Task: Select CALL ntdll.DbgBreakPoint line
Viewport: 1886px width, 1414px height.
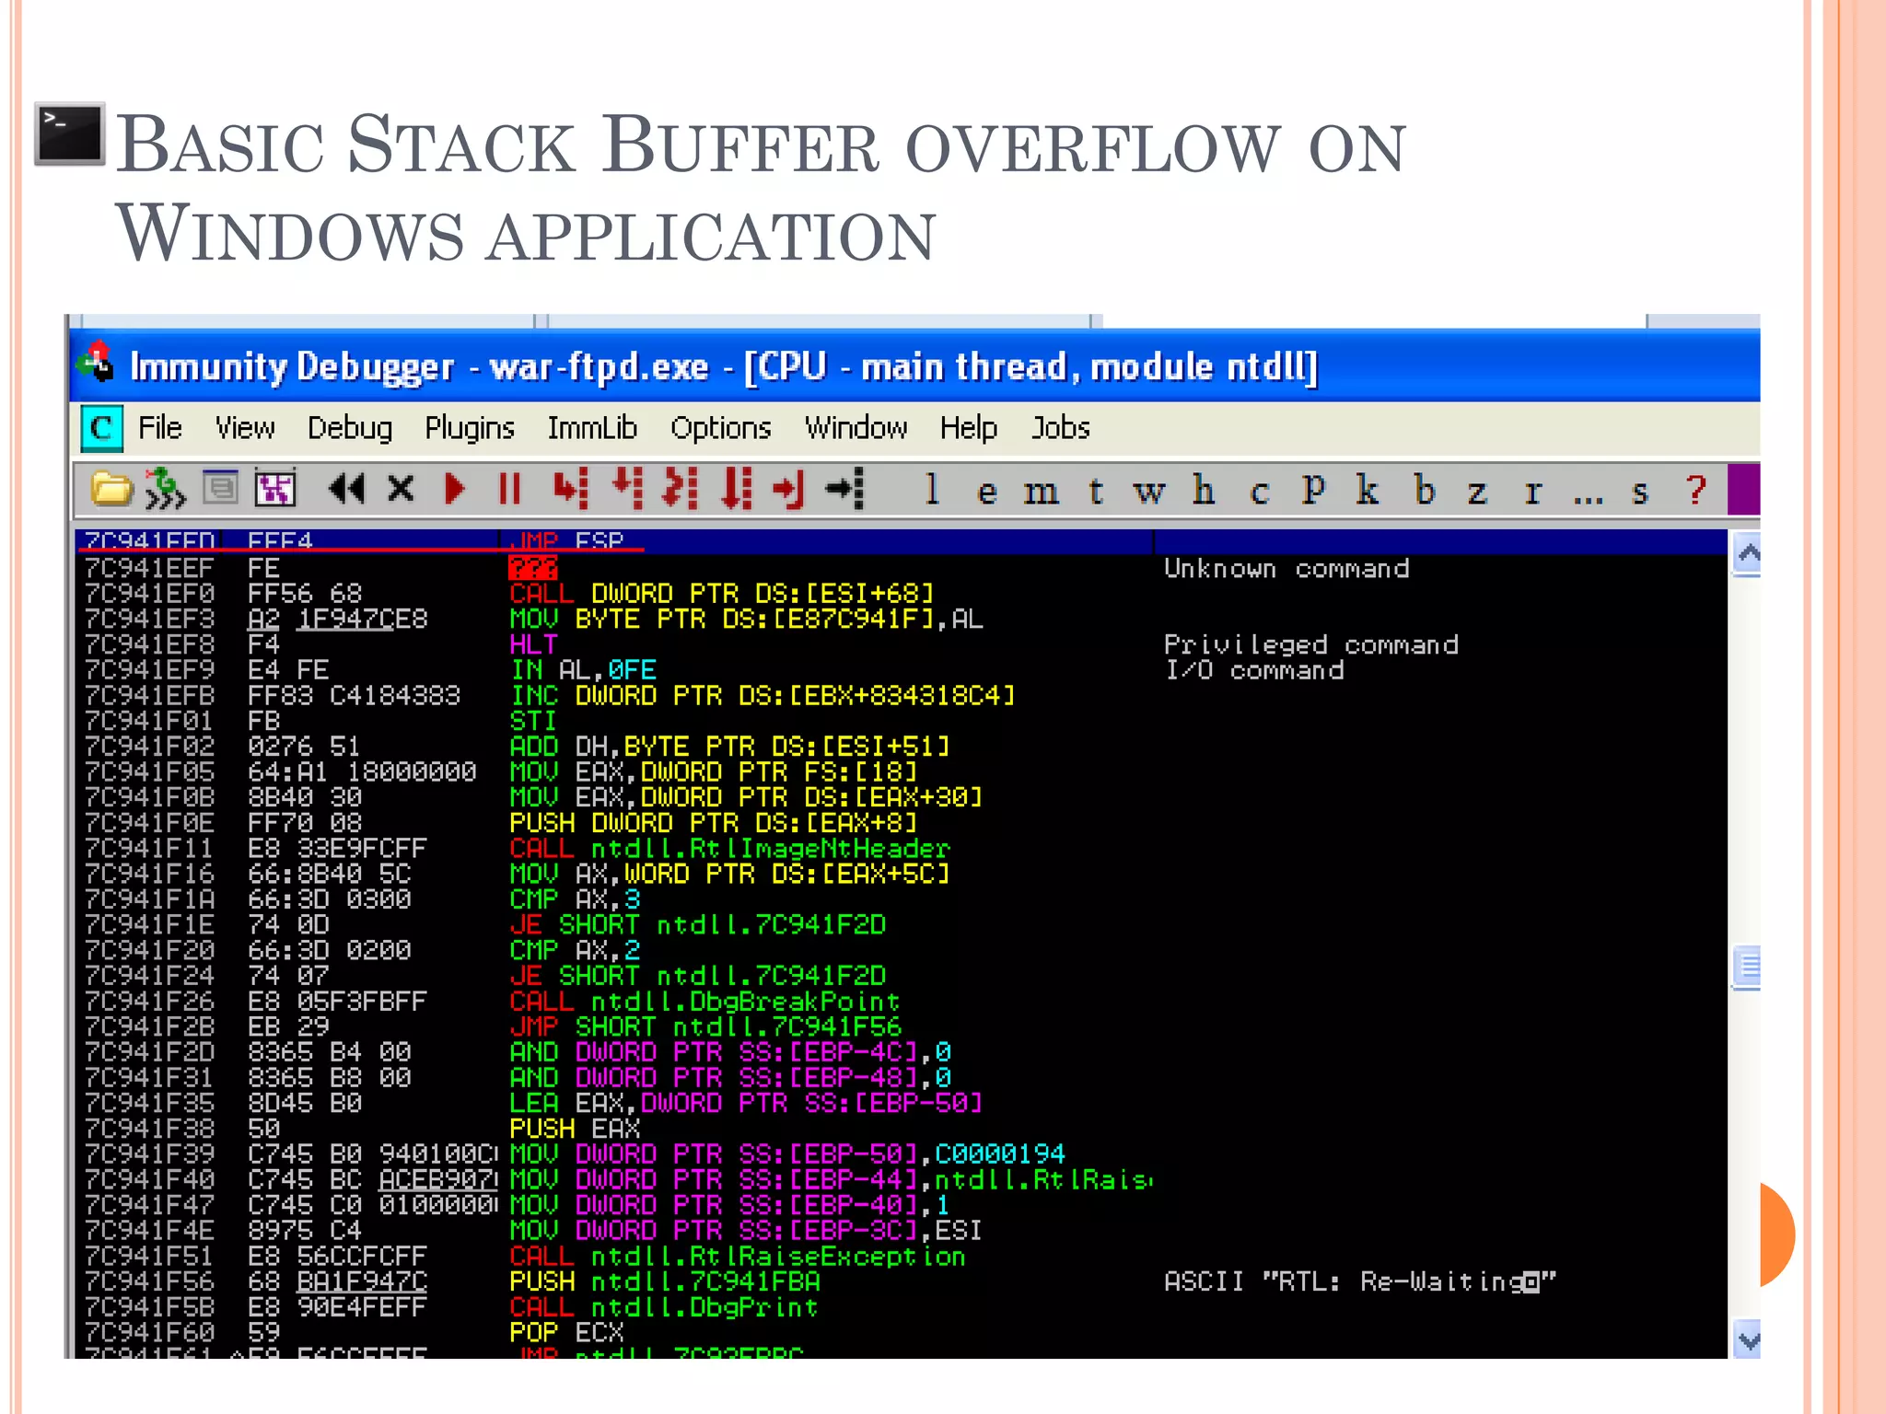Action: (704, 1002)
